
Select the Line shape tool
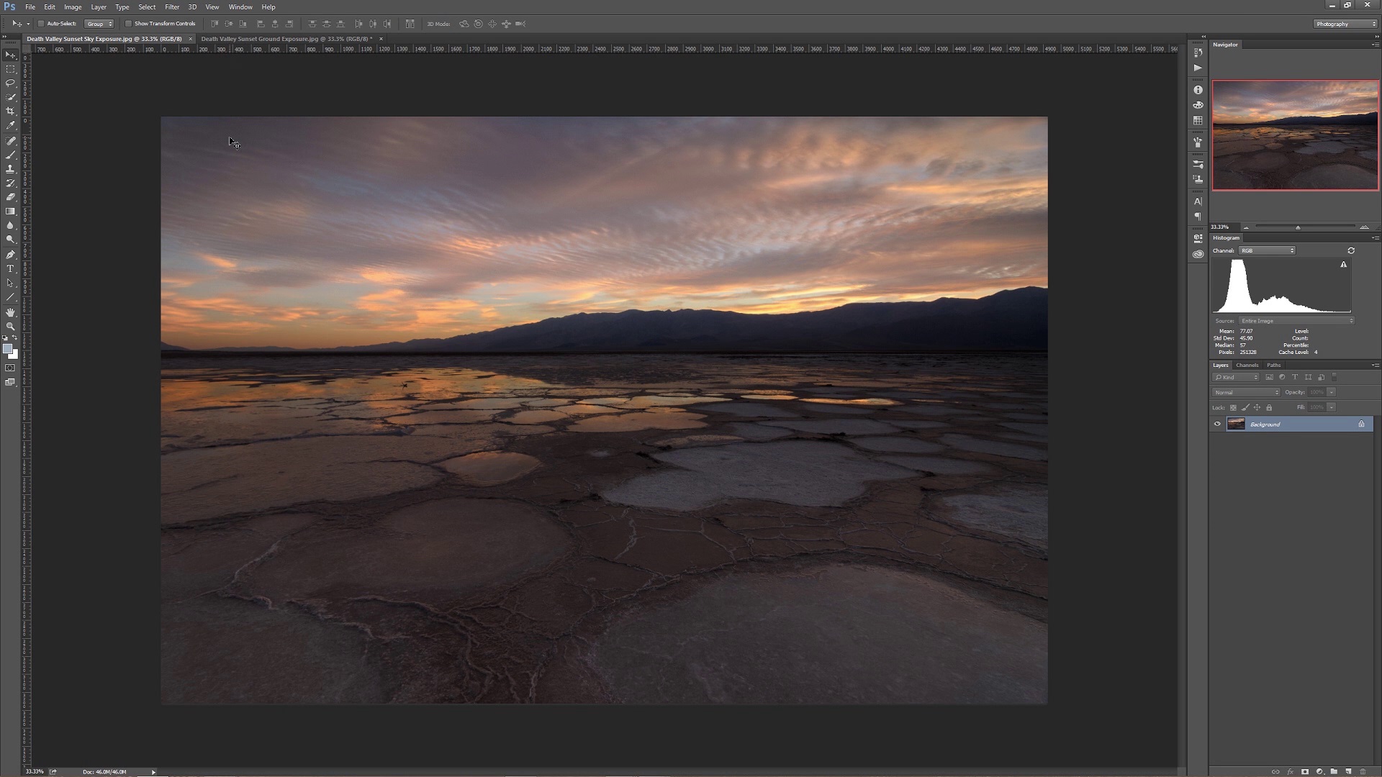point(10,297)
